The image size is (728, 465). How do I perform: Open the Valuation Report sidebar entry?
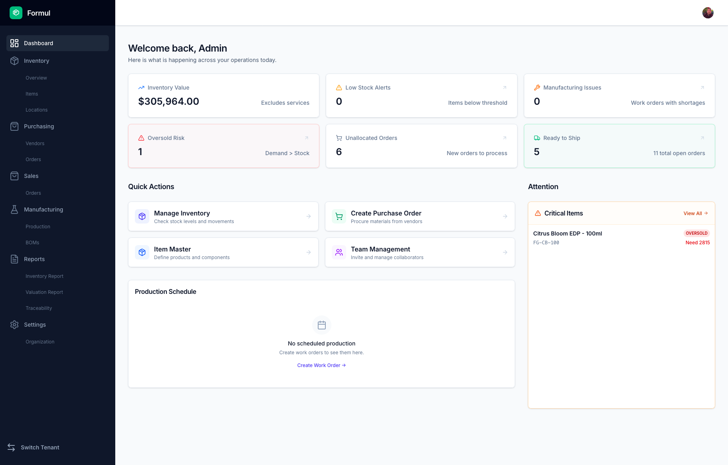[44, 292]
